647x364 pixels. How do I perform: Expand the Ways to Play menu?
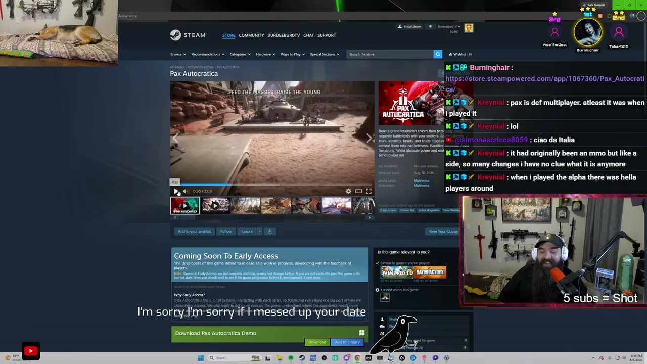click(292, 54)
